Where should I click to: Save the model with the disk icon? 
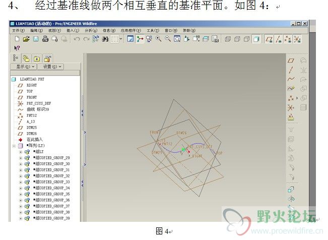click(x=36, y=39)
